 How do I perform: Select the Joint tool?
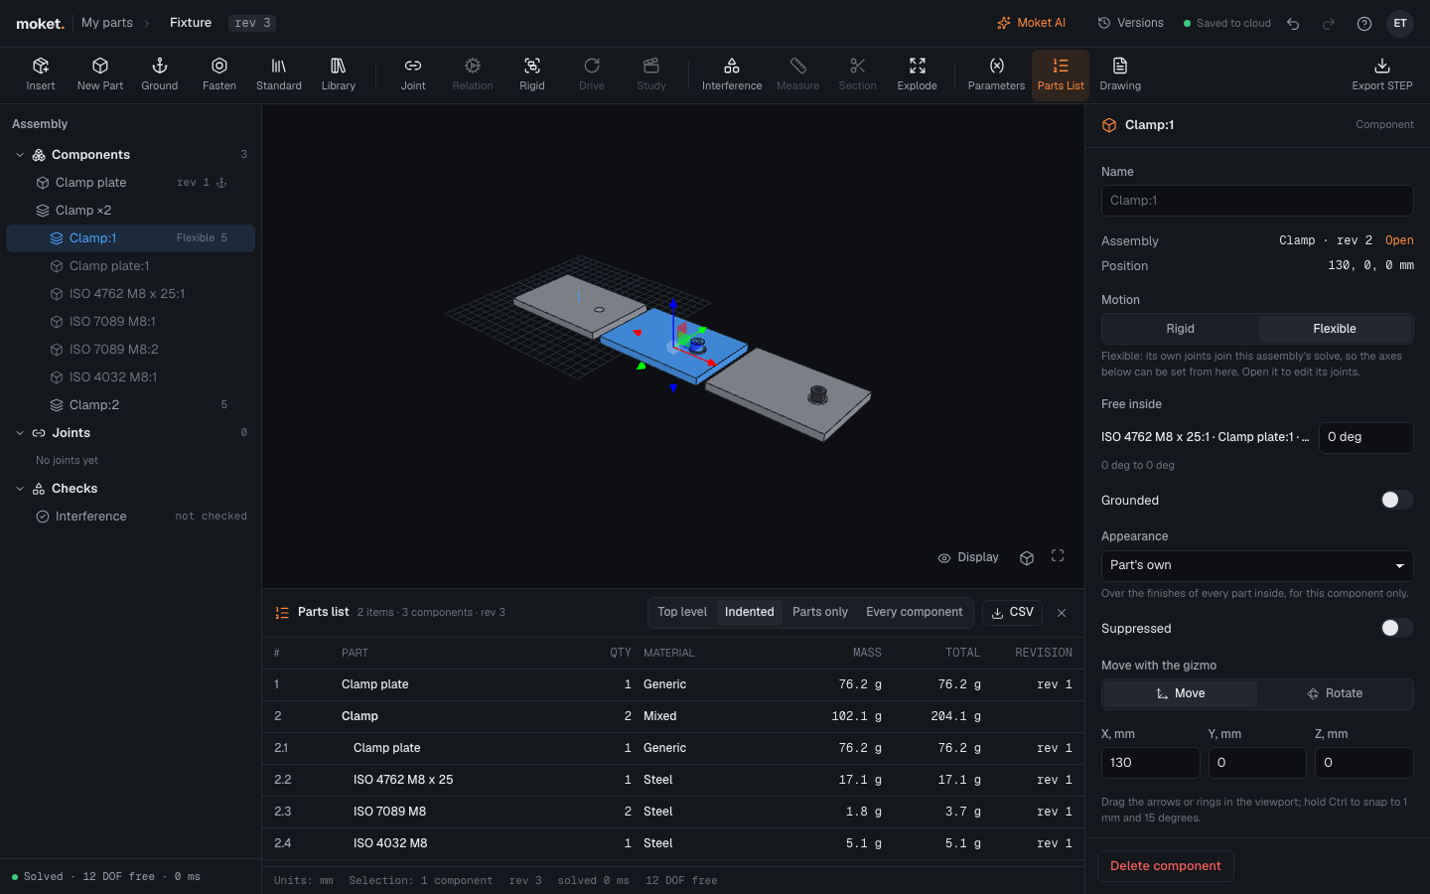[x=413, y=74]
